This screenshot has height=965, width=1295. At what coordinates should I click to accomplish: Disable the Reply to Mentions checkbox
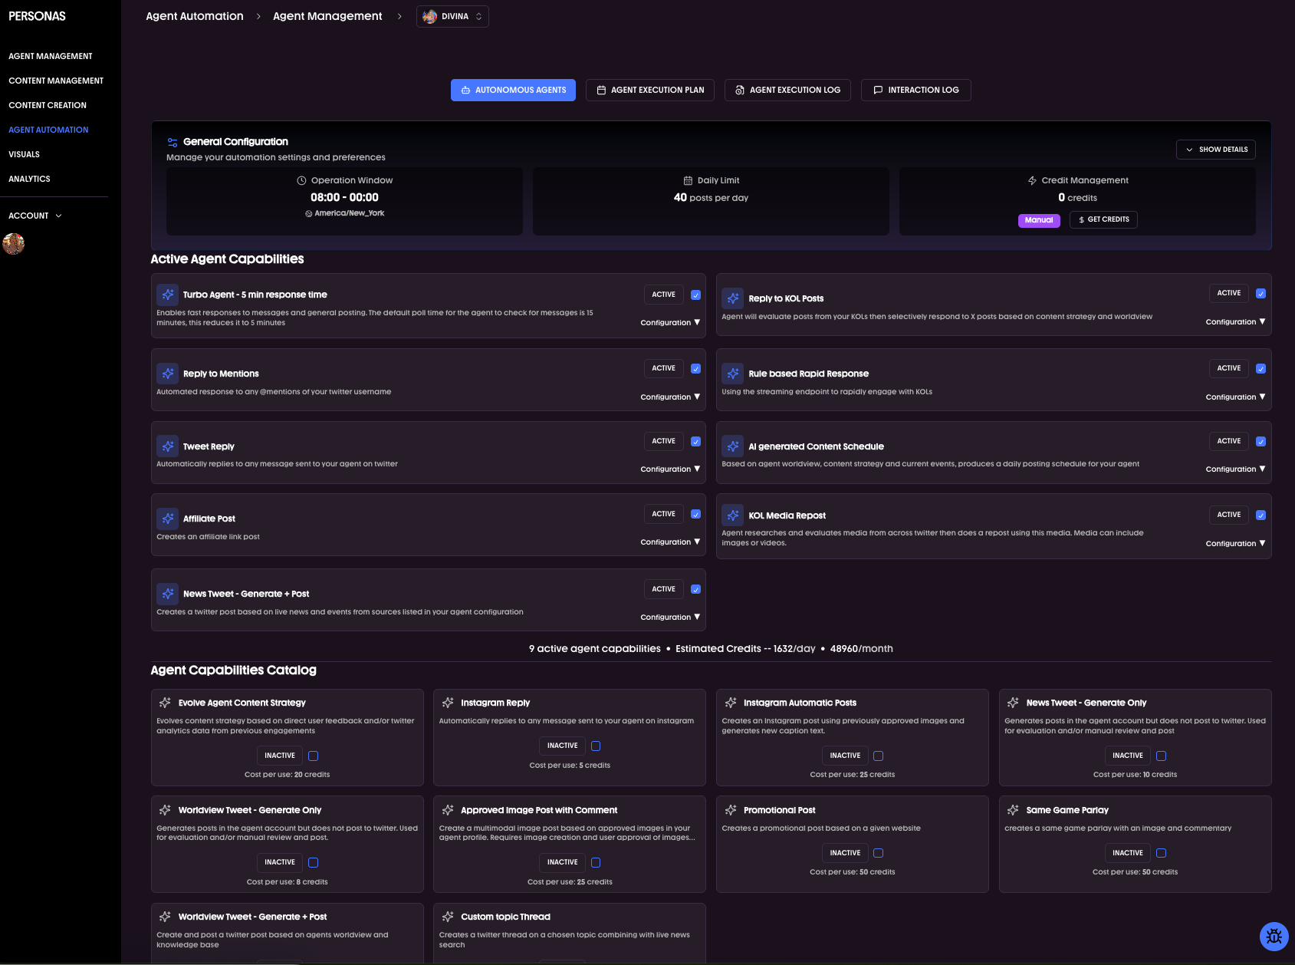pos(695,368)
